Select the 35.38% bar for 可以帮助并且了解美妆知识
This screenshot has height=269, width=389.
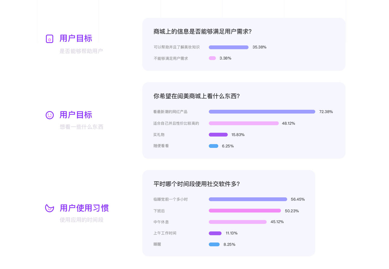coord(229,47)
